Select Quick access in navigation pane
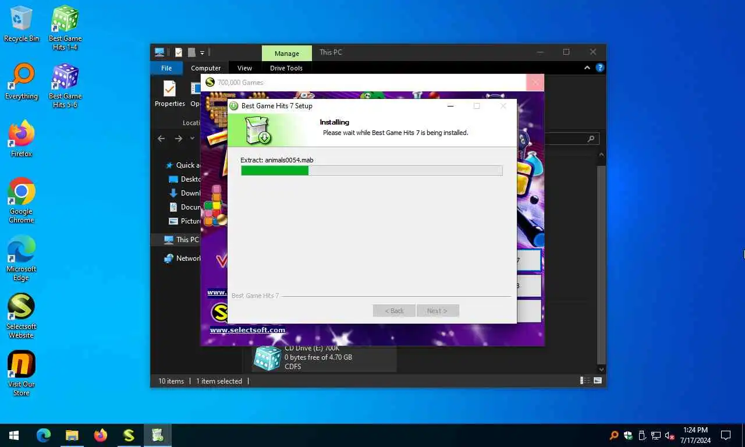745x447 pixels. click(182, 165)
